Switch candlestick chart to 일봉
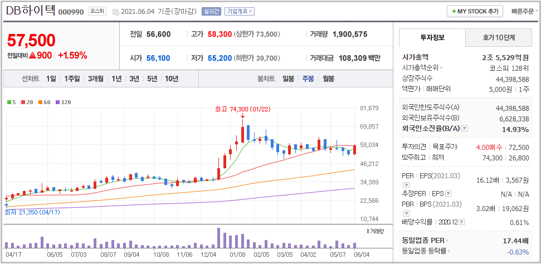Image resolution: width=541 pixels, height=264 pixels. click(x=289, y=79)
